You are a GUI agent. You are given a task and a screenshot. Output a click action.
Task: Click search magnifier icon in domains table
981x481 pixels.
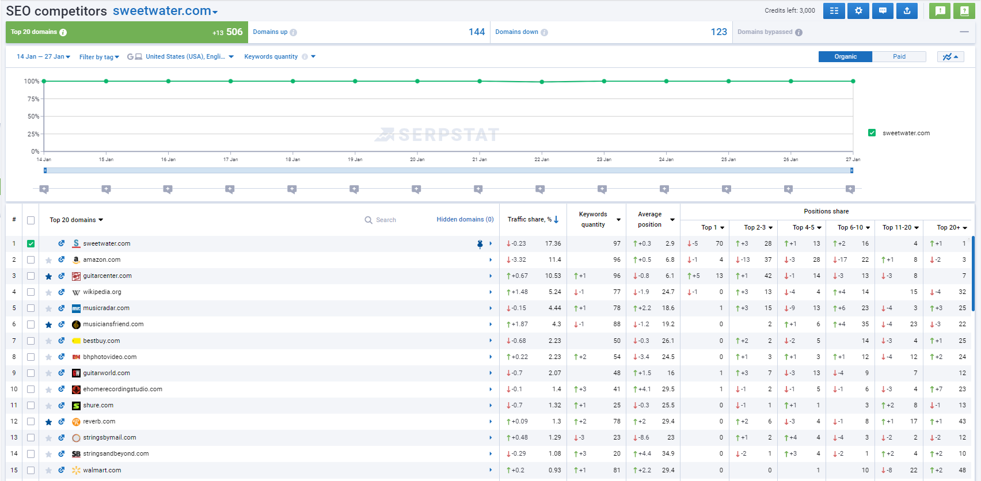point(368,220)
